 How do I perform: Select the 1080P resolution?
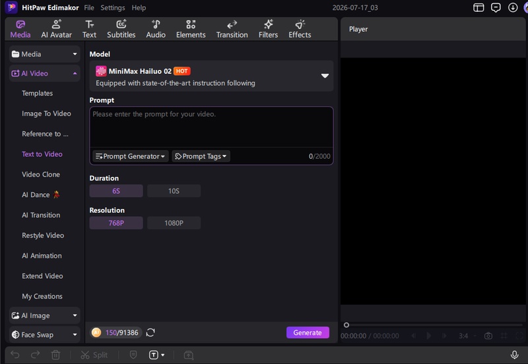(174, 223)
